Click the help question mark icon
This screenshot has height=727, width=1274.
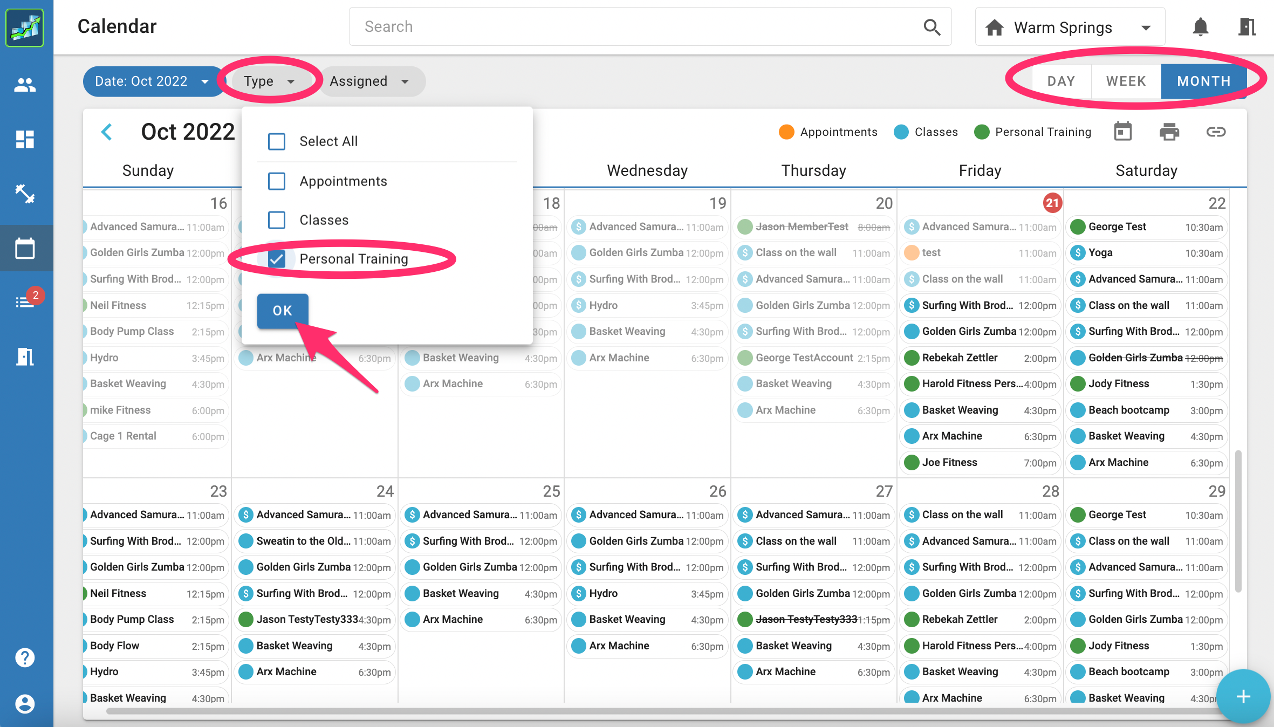pyautogui.click(x=25, y=657)
